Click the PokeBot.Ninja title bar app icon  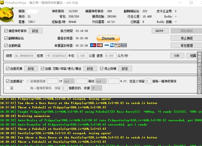coord(2,3)
